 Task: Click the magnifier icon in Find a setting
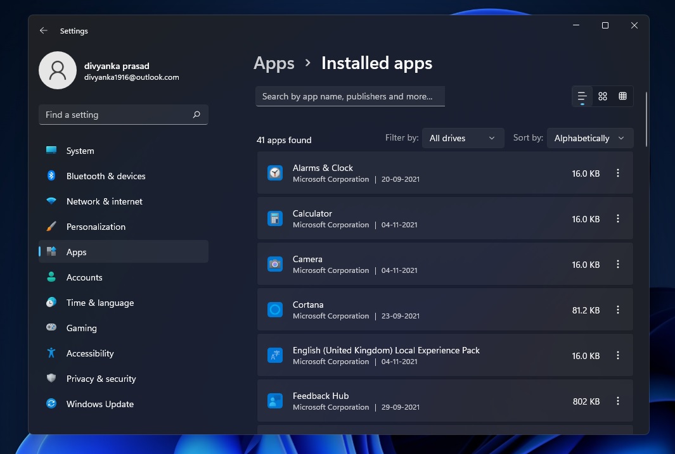[x=196, y=115]
